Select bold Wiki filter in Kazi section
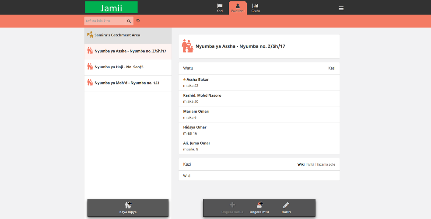Image resolution: width=431 pixels, height=219 pixels. coord(301,164)
